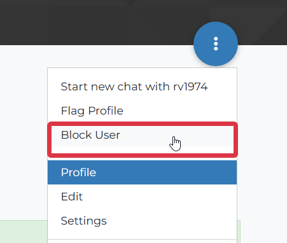Close the menu via the blue circular button

click(216, 44)
